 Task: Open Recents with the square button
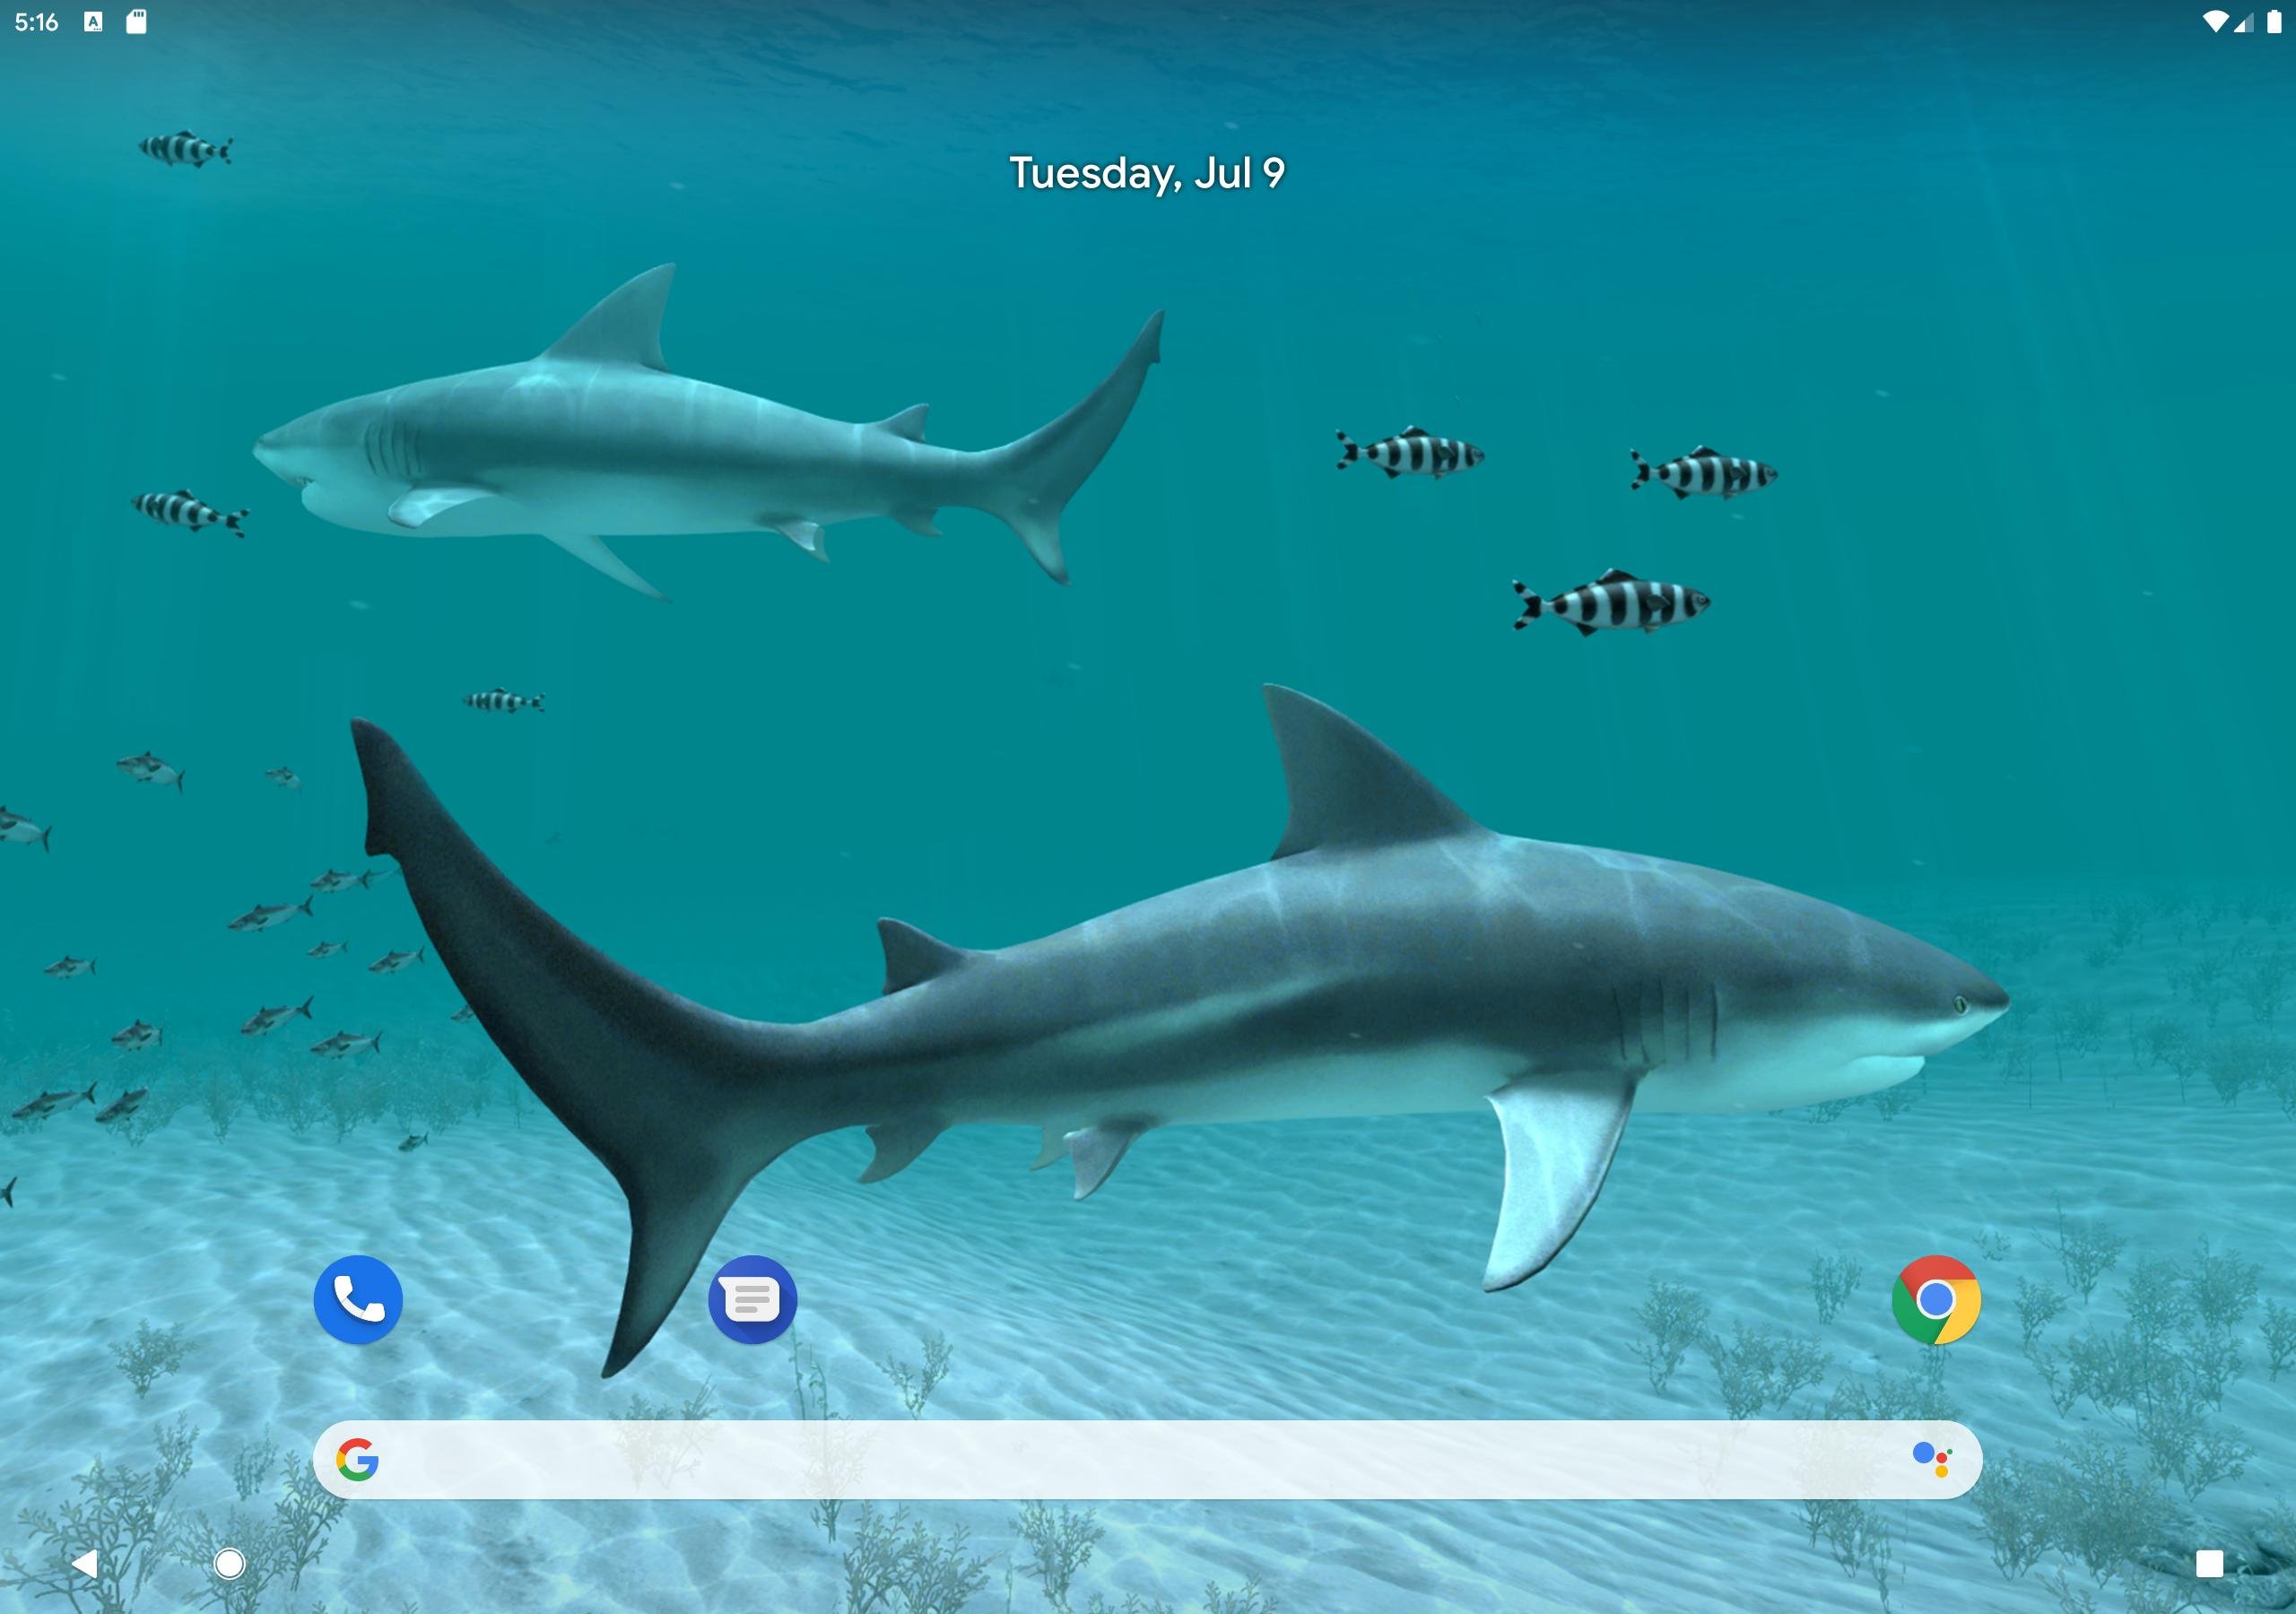pyautogui.click(x=2209, y=1563)
